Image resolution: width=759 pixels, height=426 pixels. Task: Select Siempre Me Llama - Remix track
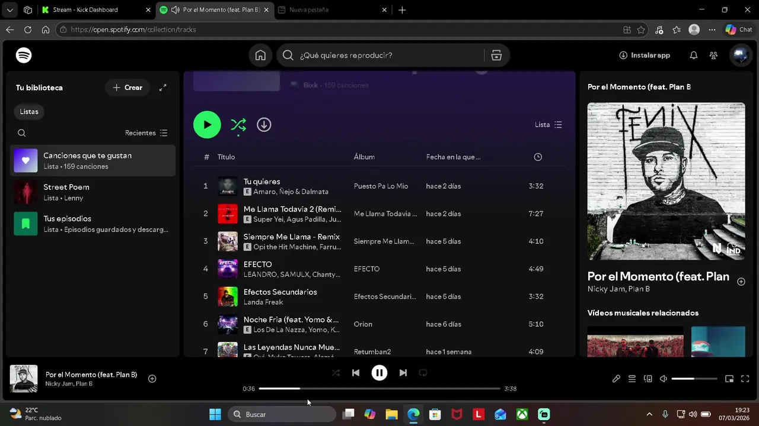(379, 241)
